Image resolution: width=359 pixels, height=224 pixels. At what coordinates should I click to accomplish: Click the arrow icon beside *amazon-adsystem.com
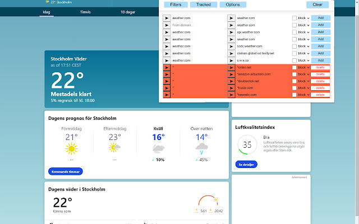pos(231,74)
